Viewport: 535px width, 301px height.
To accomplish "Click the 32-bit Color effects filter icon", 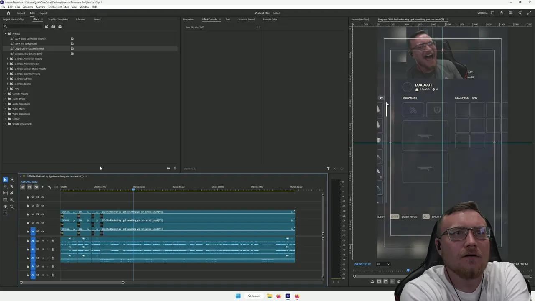I will point(53,26).
